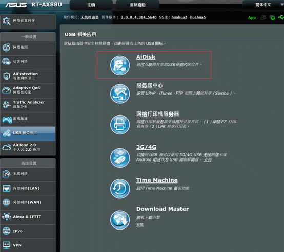Click the green network clients status icon
284x252 pixels.
pos(272,18)
